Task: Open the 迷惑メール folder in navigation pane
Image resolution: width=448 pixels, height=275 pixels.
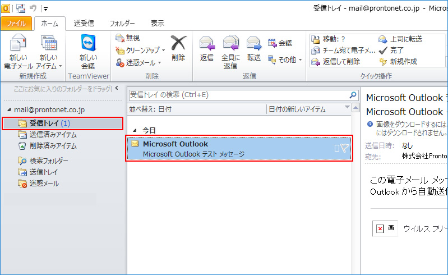Action: 39,184
